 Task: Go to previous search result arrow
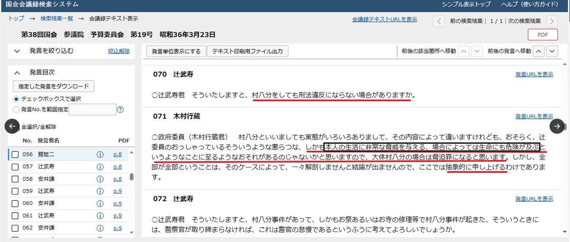pos(439,21)
